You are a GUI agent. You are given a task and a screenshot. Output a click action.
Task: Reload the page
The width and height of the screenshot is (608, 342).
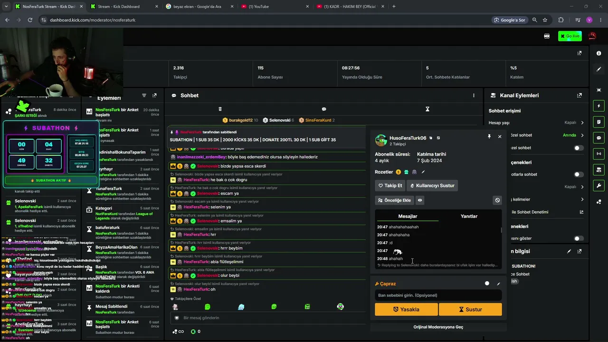pyautogui.click(x=30, y=20)
